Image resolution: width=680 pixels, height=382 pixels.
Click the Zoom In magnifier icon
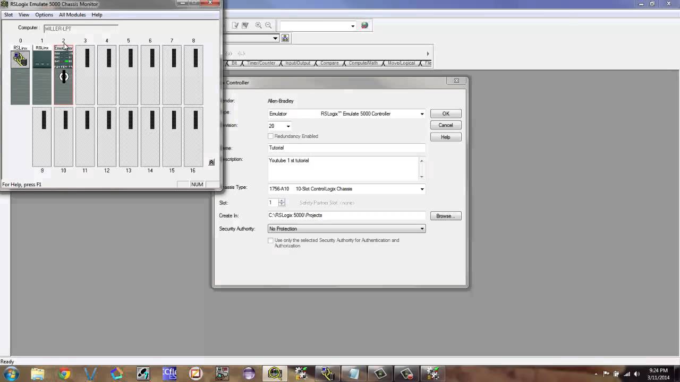(x=259, y=25)
